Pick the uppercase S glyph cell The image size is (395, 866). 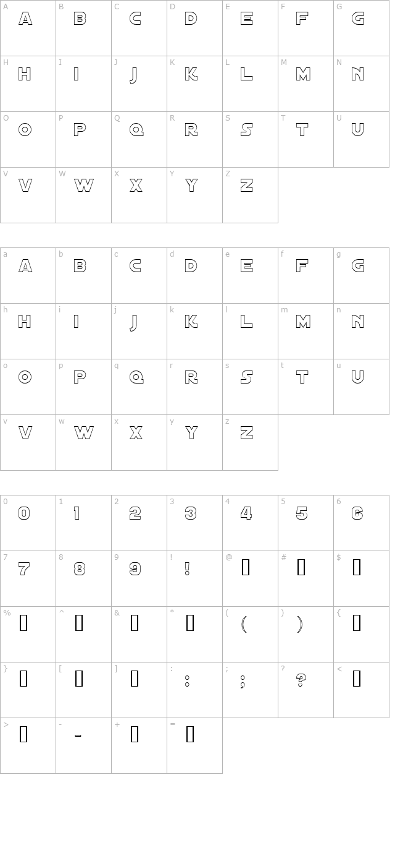point(250,139)
